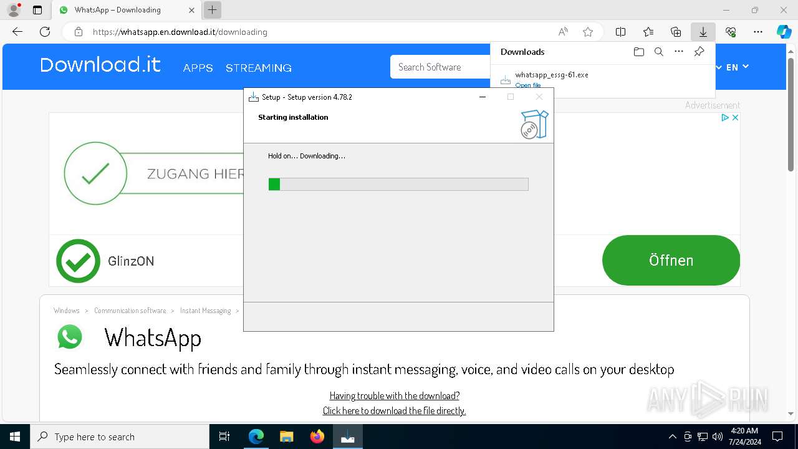Select the Setup installer taskbar icon

tap(348, 437)
